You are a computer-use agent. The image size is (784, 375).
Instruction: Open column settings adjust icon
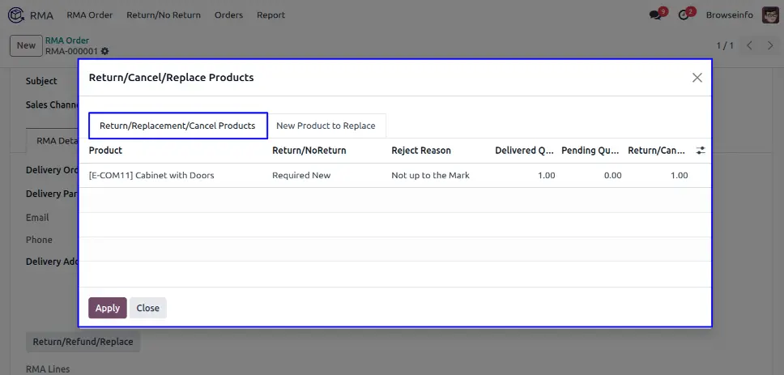701,151
